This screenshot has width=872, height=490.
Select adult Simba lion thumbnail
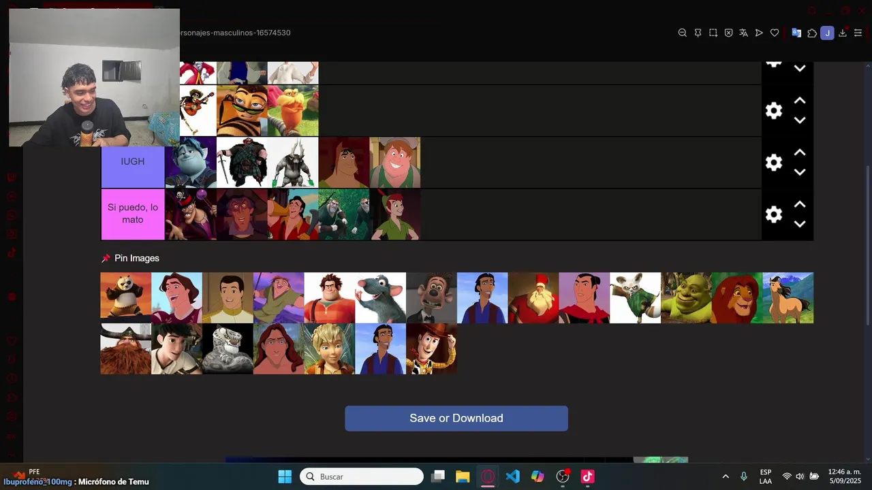pos(737,298)
